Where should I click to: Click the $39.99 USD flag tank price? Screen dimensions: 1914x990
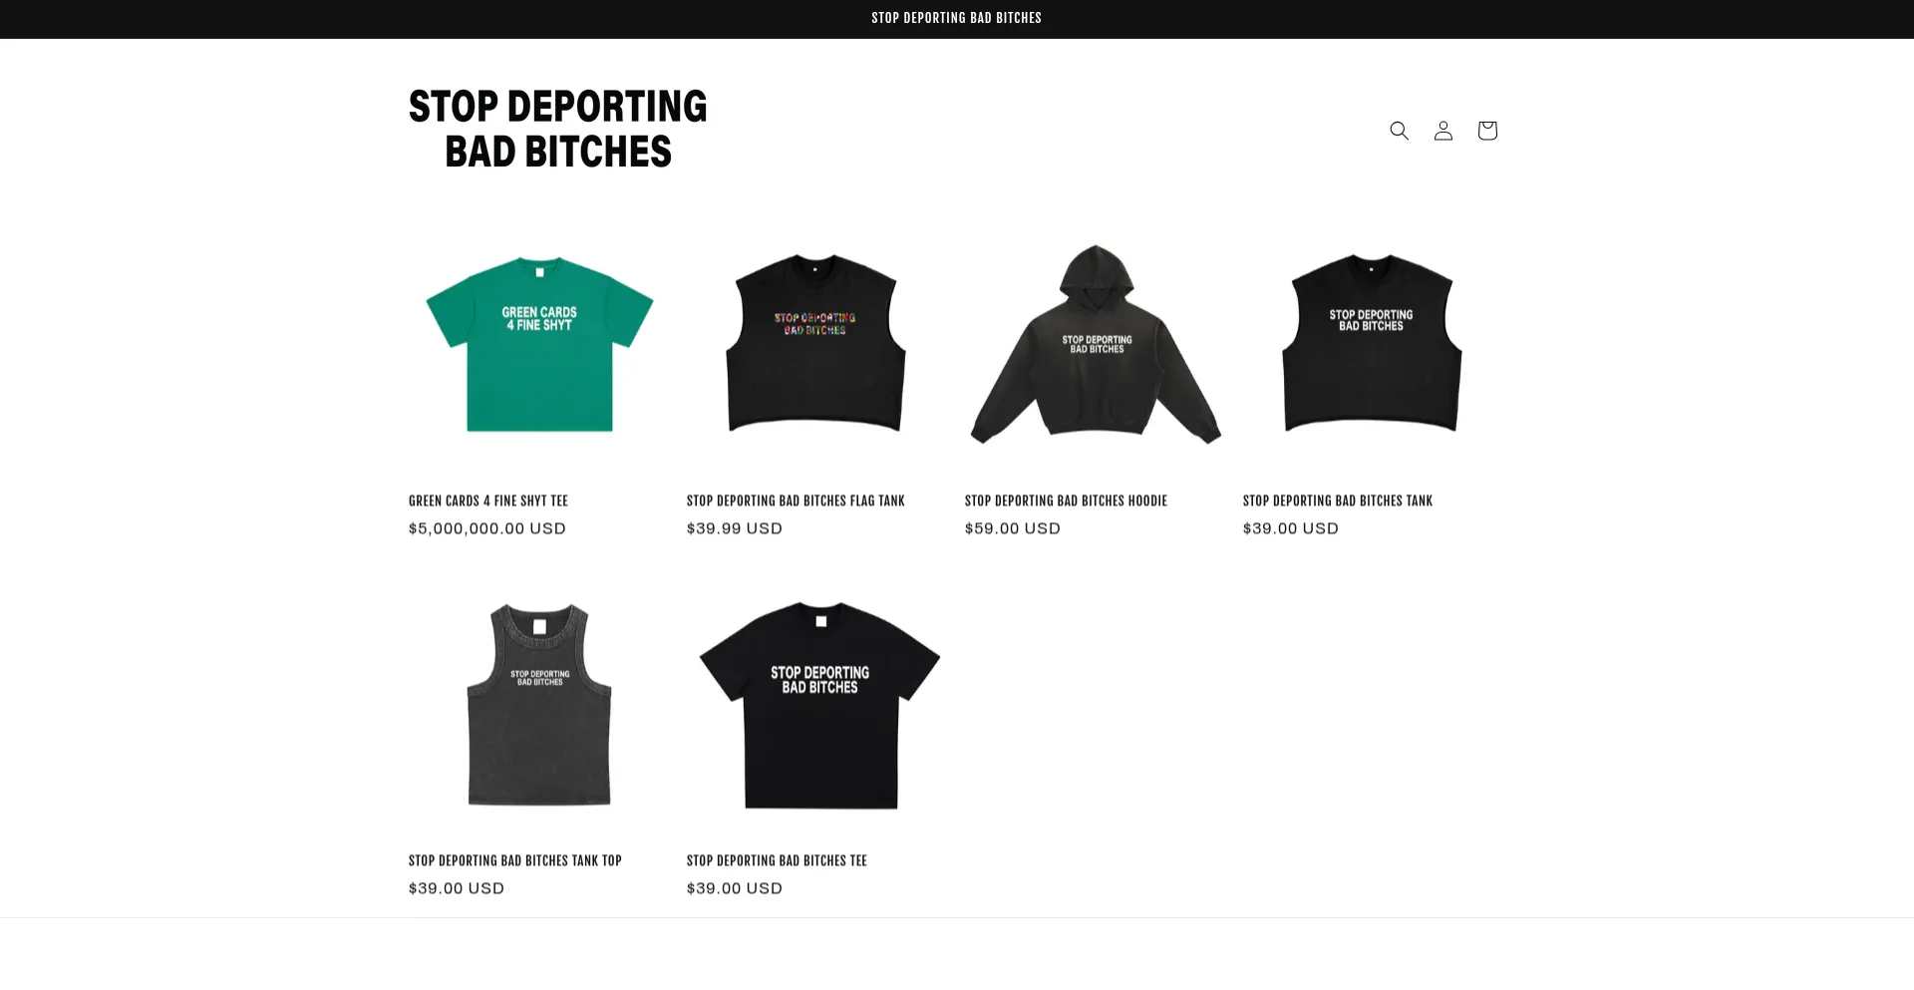click(x=734, y=528)
